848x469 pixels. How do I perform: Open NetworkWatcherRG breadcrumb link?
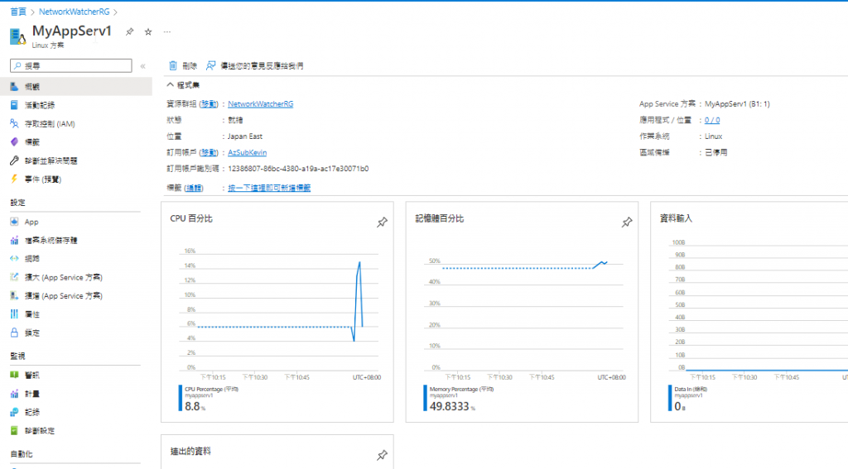point(74,12)
